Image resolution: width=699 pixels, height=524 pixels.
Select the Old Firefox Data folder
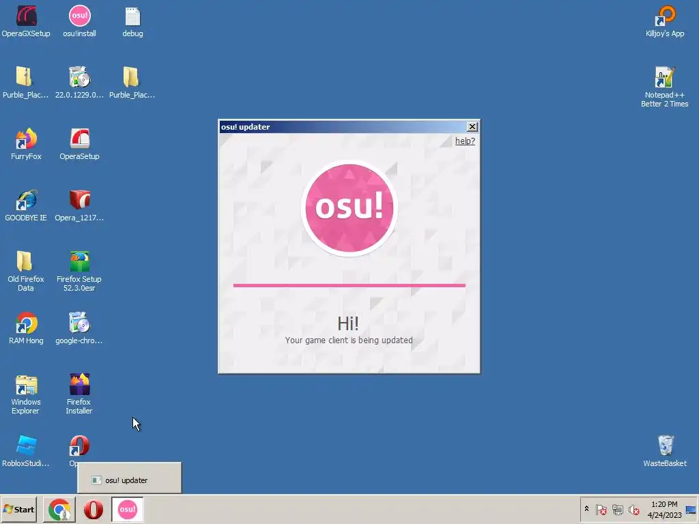(26, 272)
